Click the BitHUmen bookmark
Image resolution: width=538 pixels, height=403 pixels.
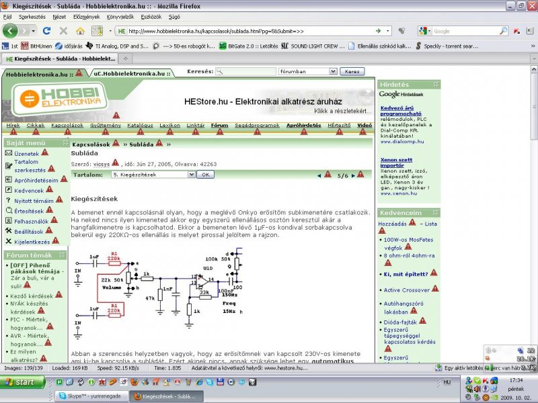point(37,46)
